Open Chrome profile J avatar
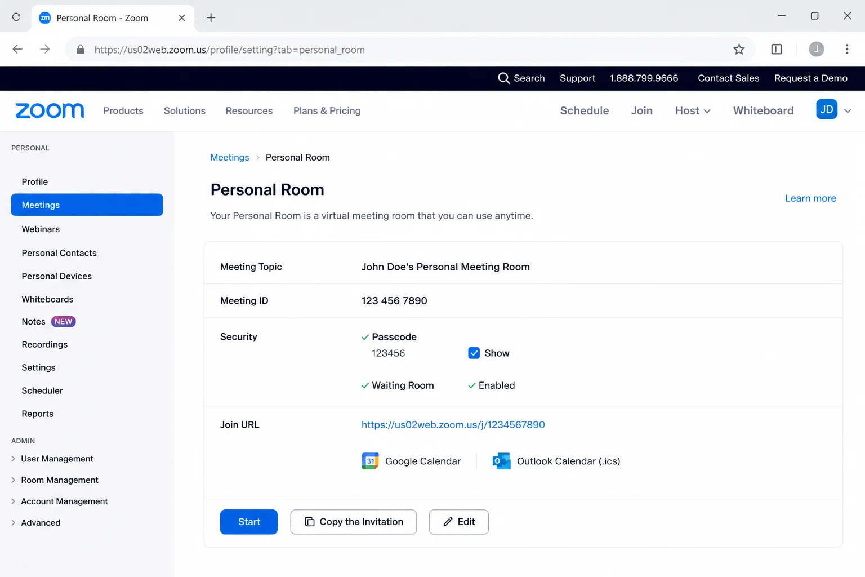Image resolution: width=865 pixels, height=577 pixels. coord(817,49)
